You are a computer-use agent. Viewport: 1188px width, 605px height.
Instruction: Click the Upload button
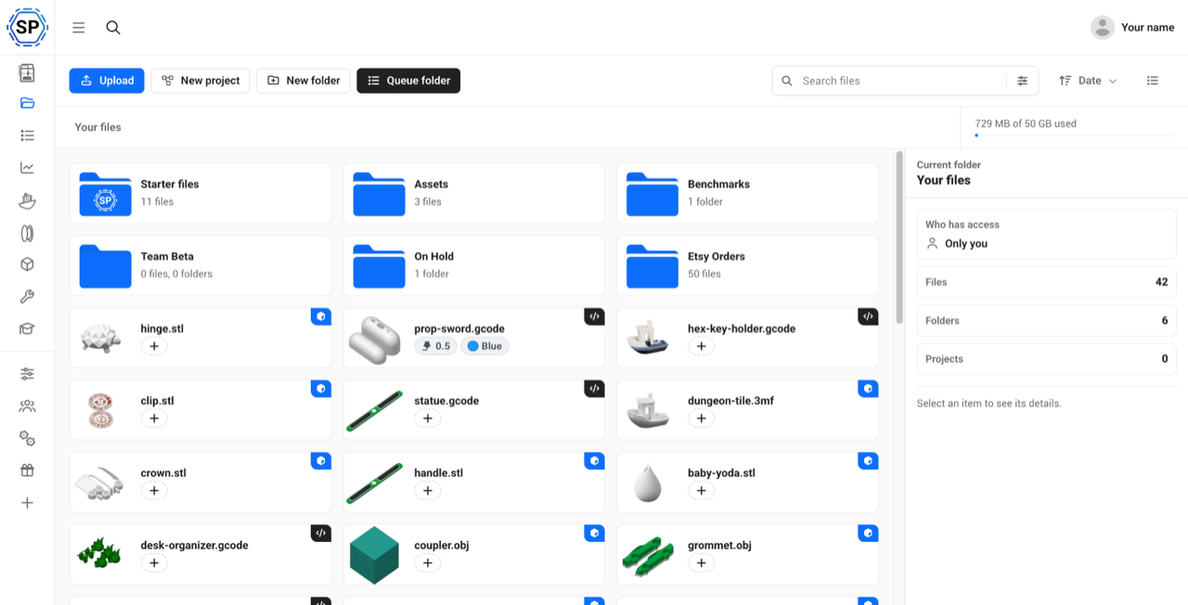(x=107, y=81)
